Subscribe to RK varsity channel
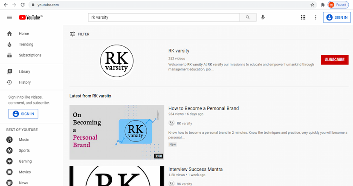This screenshot has height=186, width=353. 334,60
